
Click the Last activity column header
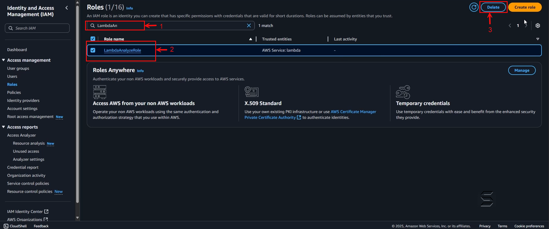coord(345,39)
